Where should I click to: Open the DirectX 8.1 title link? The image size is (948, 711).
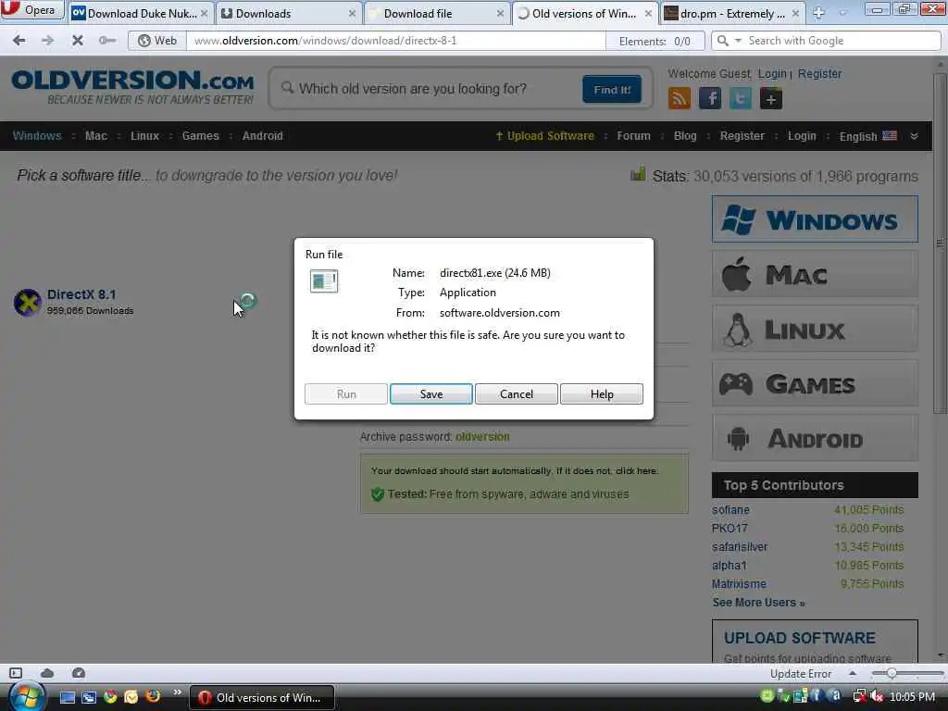pyautogui.click(x=81, y=294)
